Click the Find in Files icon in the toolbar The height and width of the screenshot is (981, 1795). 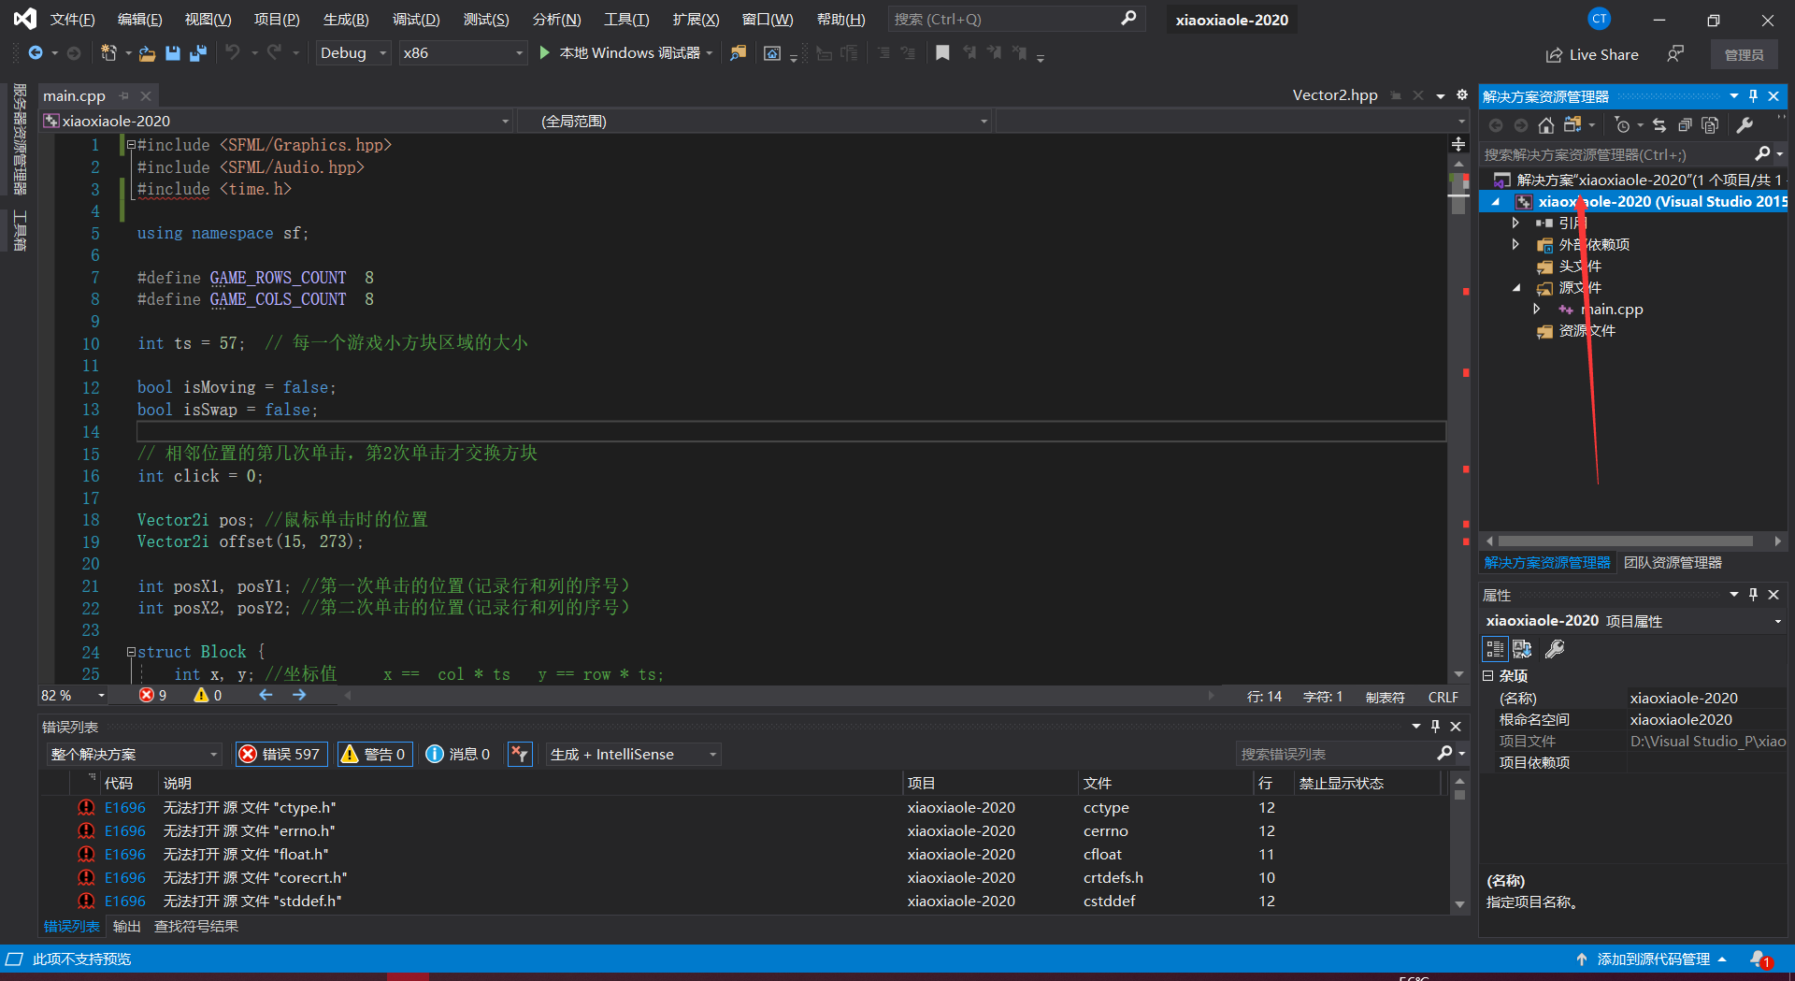tap(739, 53)
